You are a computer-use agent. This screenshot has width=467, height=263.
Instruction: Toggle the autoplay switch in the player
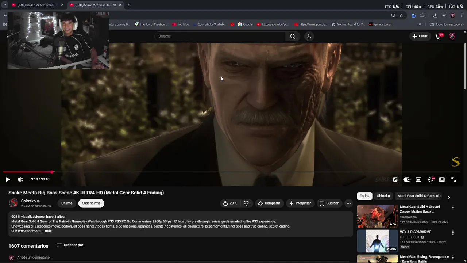click(407, 179)
